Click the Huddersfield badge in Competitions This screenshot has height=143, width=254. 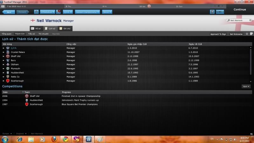click(27, 100)
